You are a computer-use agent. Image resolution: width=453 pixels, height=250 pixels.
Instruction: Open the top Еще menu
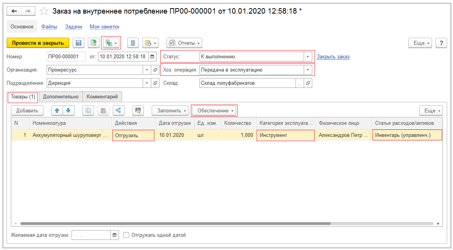[420, 43]
